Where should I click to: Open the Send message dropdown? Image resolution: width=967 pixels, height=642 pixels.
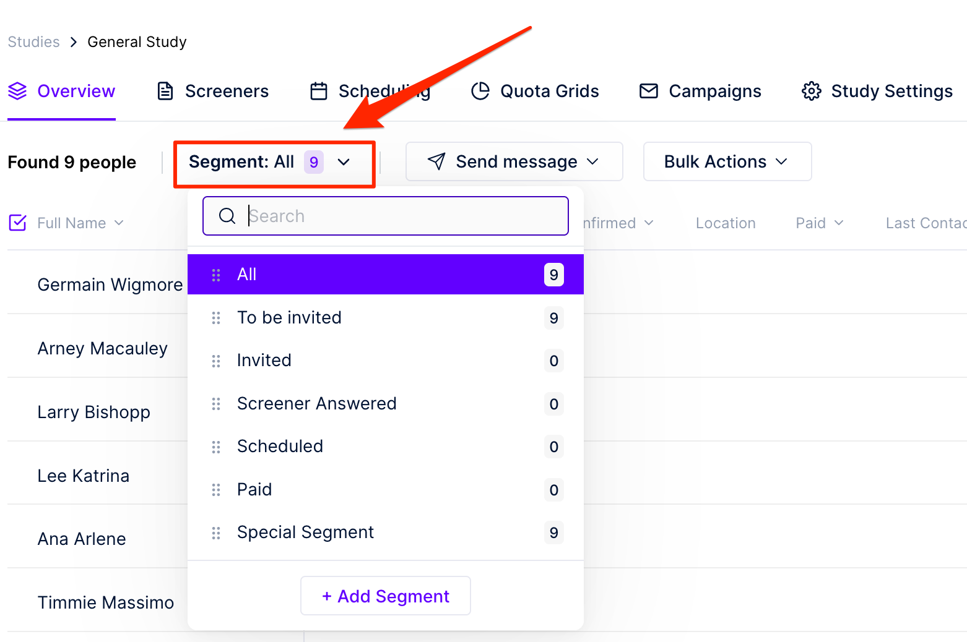[x=514, y=161]
